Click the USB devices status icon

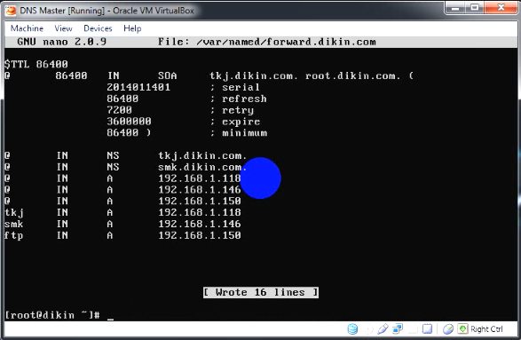pos(383,329)
